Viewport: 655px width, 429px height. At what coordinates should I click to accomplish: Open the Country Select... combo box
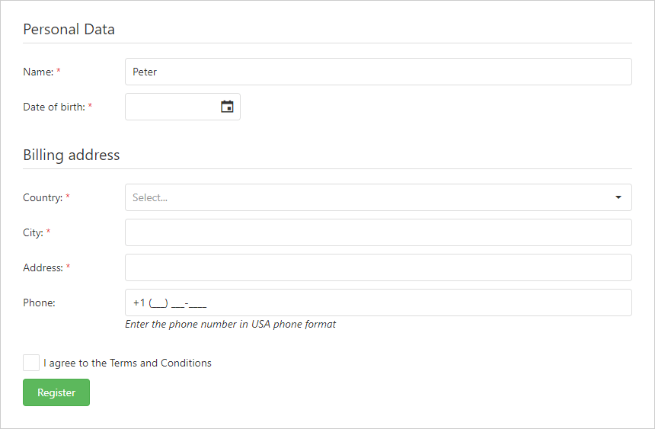(366, 197)
